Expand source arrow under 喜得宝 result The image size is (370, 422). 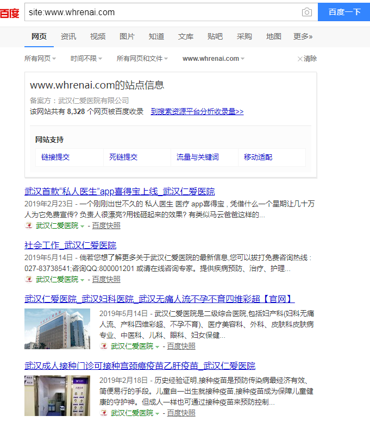click(83, 226)
